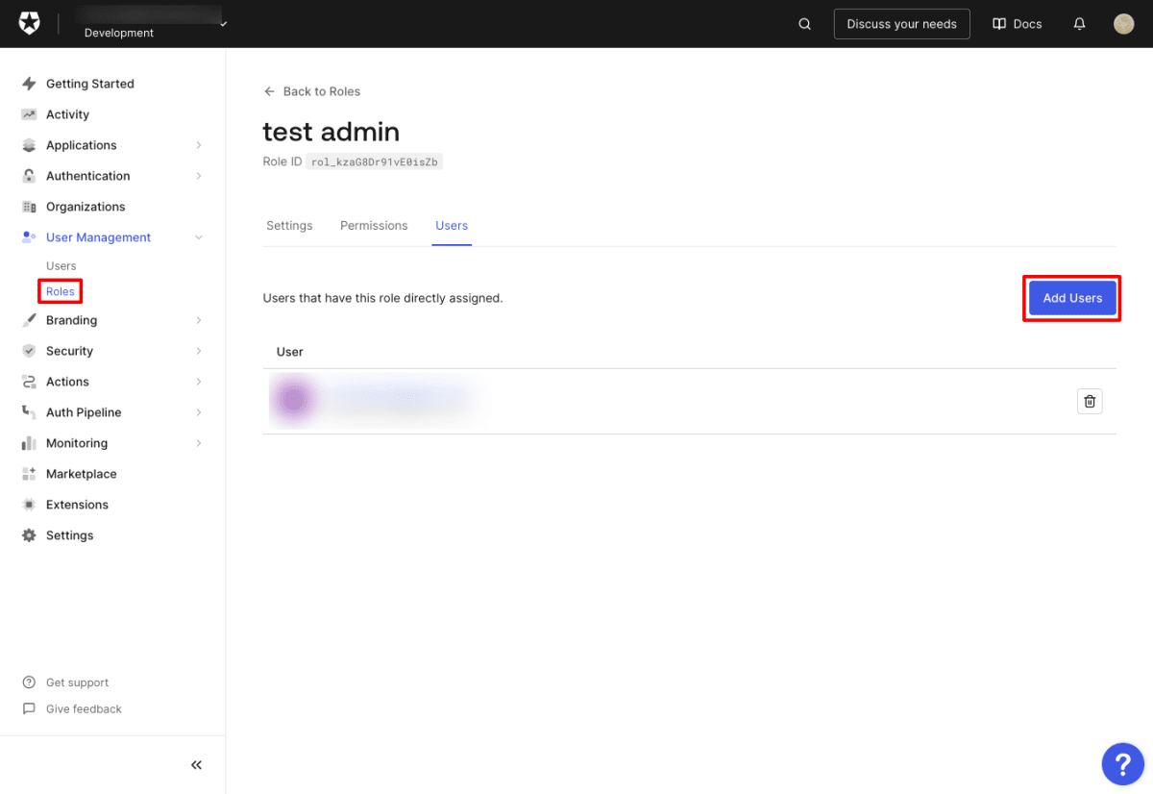Go Back to Roles link
The height and width of the screenshot is (794, 1153).
(312, 91)
